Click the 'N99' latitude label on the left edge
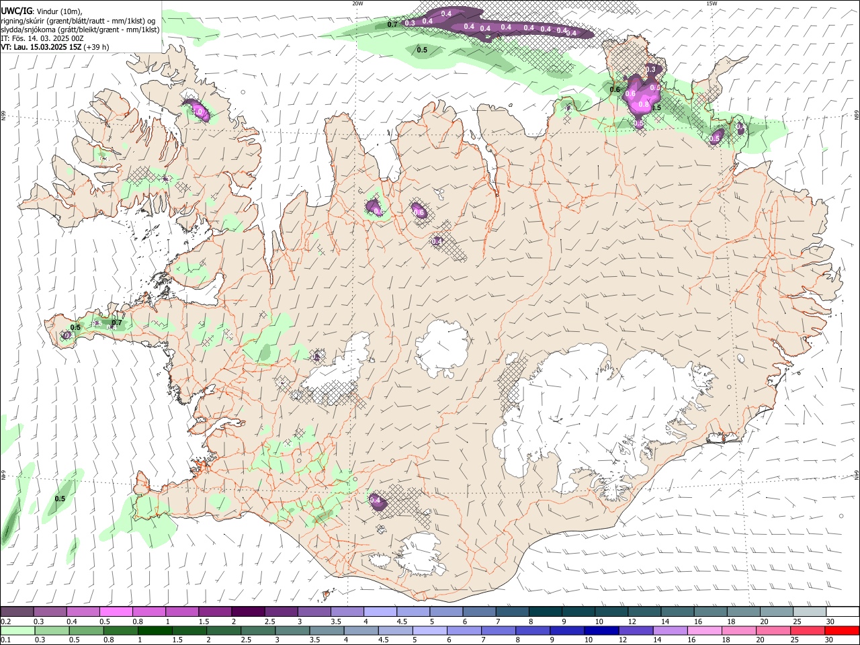 (x=3, y=116)
